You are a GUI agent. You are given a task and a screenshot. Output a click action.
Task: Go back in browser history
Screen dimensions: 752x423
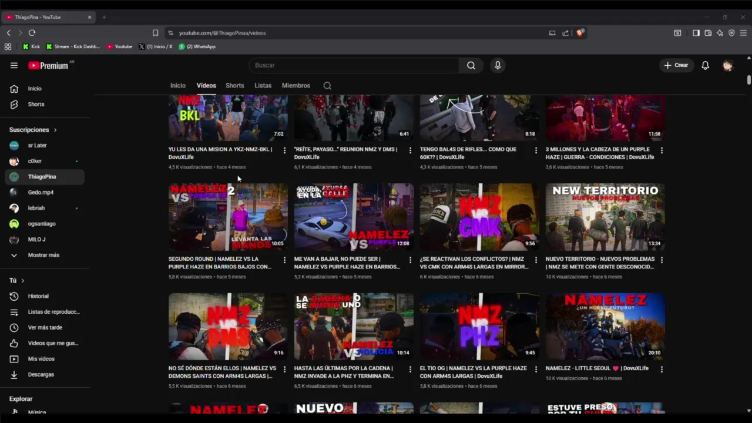(x=8, y=33)
